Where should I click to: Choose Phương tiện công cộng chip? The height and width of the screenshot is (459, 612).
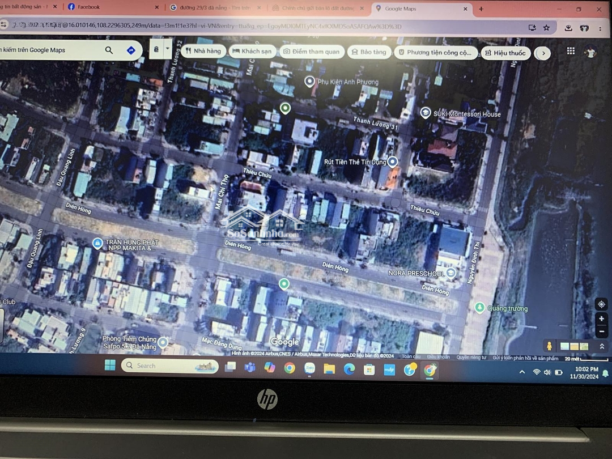tap(436, 52)
